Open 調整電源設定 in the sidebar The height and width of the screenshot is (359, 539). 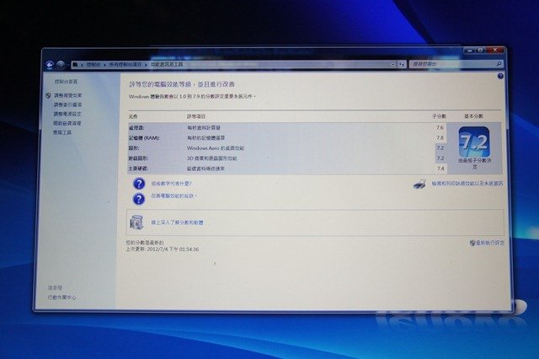click(x=67, y=114)
